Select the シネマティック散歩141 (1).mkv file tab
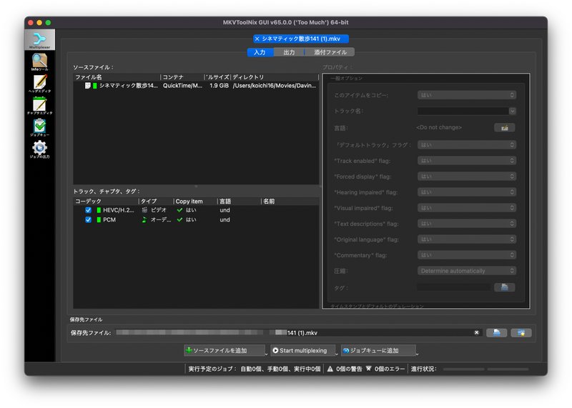This screenshot has height=408, width=572. 301,39
